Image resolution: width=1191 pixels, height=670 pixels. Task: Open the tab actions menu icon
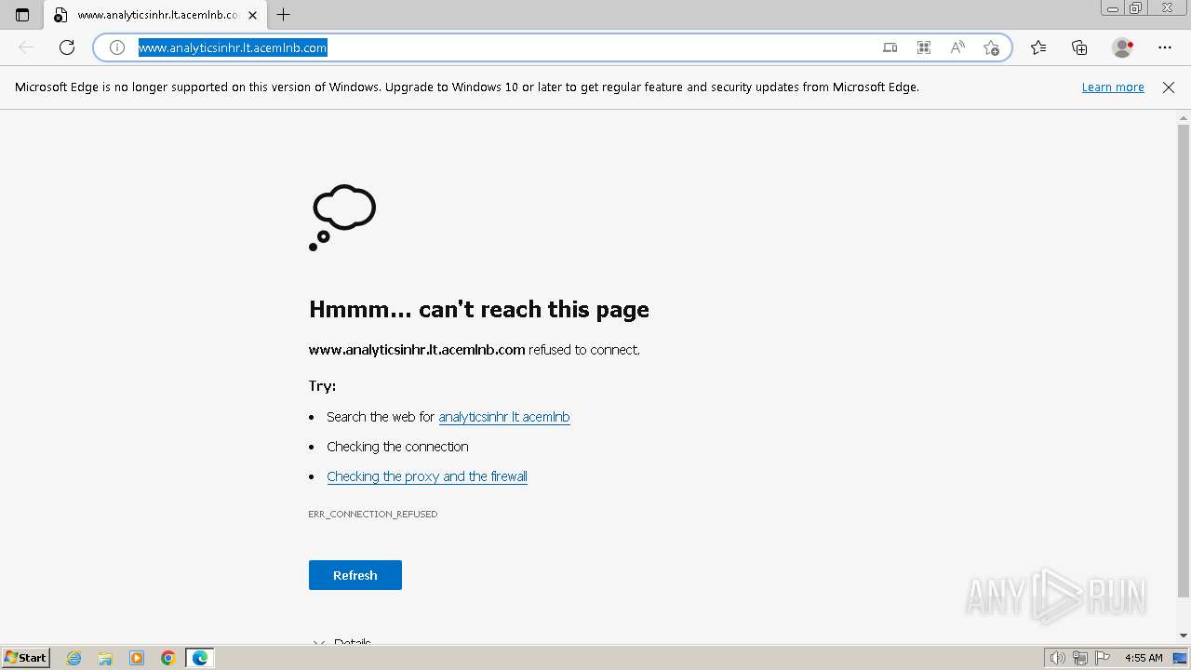22,15
